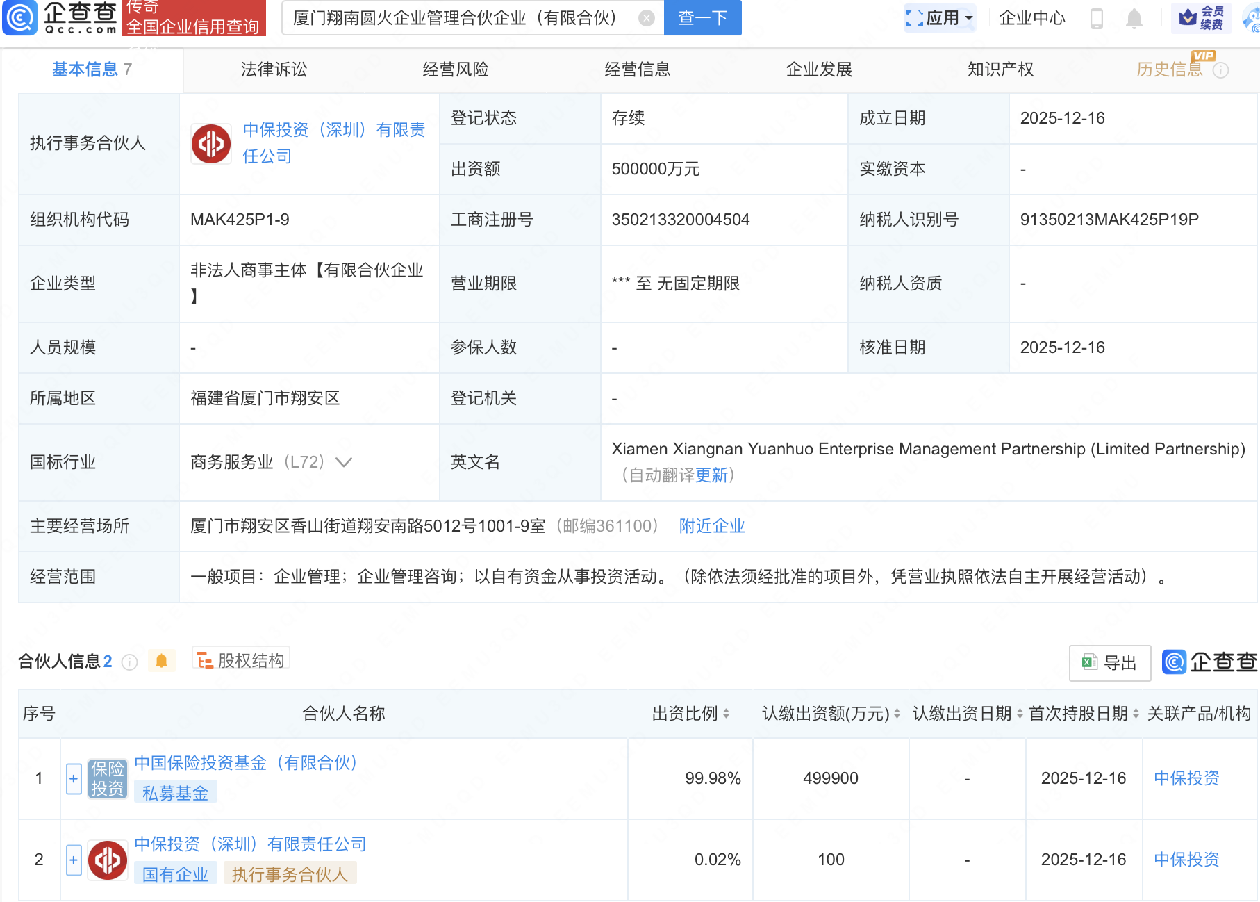Click the Qcc.com logo icon
1260x902 pixels.
pyautogui.click(x=20, y=18)
